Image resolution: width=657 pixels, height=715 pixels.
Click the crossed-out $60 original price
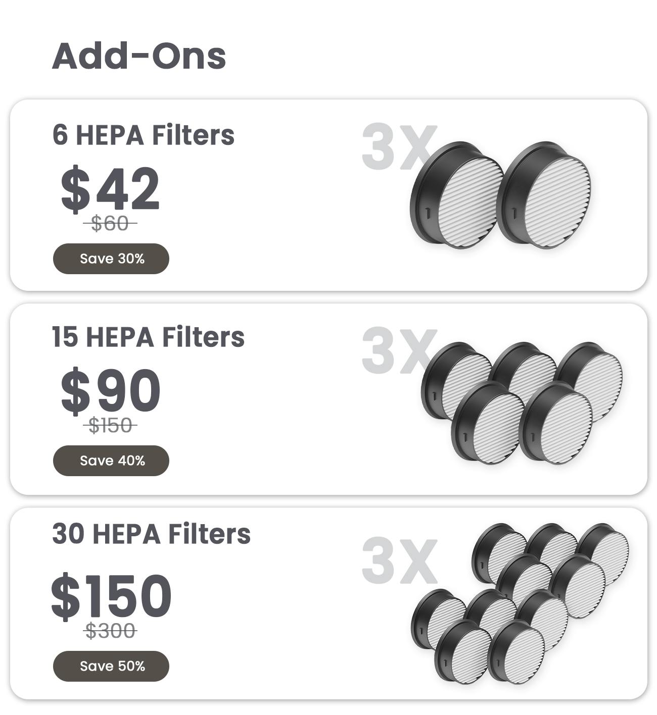coord(110,223)
